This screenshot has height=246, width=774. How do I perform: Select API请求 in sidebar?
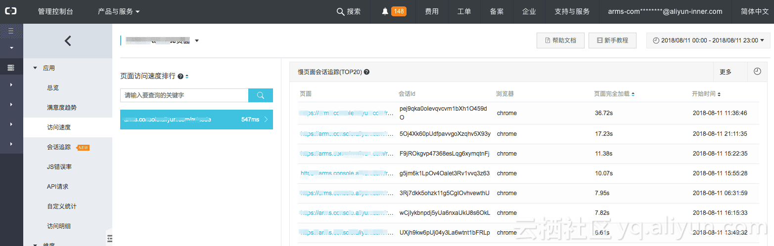[58, 187]
